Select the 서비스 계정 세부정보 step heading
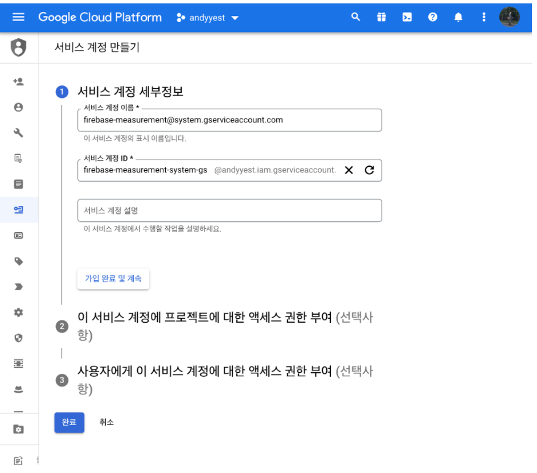Screen dimensions: 537x473 [130, 92]
